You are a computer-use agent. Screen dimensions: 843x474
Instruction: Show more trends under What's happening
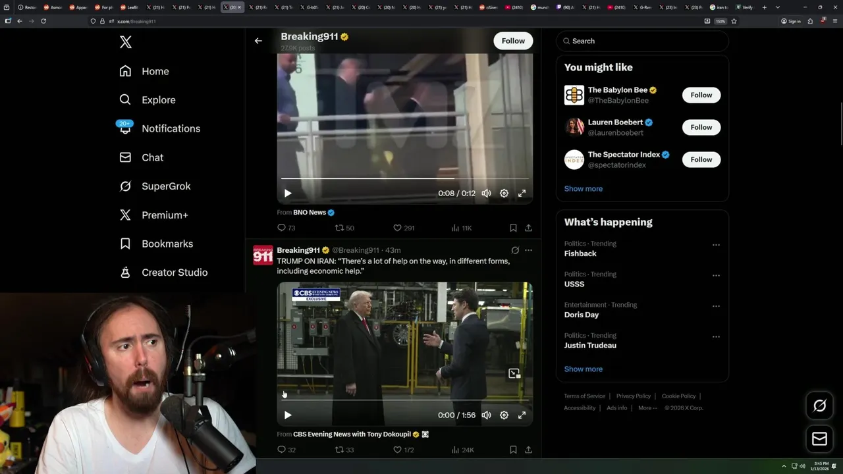click(x=583, y=369)
